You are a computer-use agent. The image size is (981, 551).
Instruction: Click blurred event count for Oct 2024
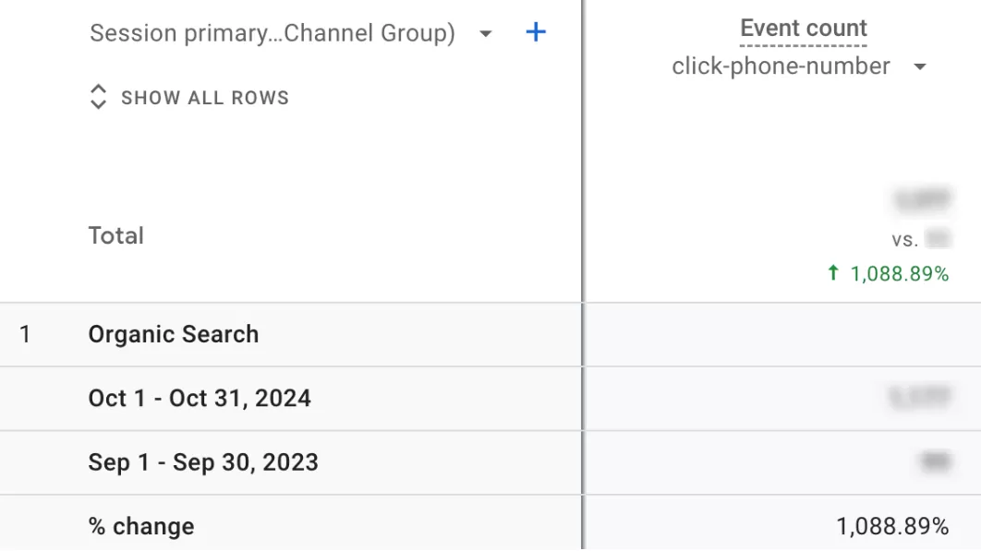[x=920, y=397]
